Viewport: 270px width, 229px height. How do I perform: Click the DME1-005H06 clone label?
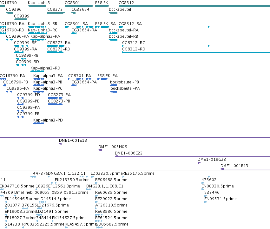tap(112, 147)
